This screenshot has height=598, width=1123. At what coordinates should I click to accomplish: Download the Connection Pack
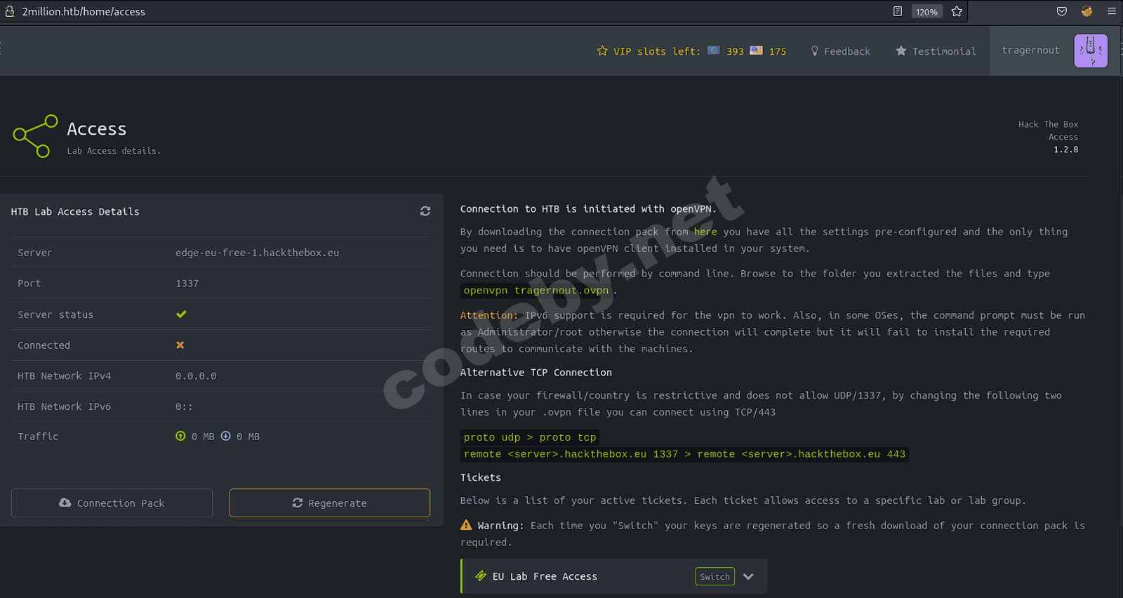click(112, 503)
